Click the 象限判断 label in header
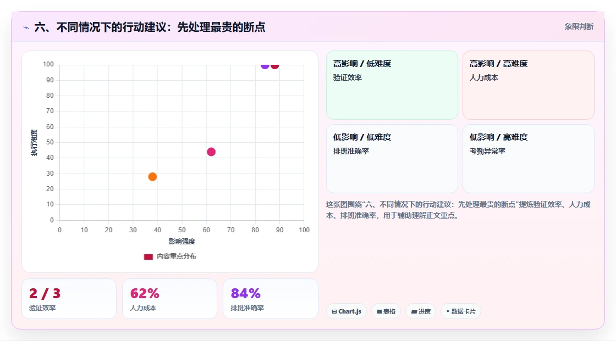The image size is (616, 341). click(x=579, y=27)
